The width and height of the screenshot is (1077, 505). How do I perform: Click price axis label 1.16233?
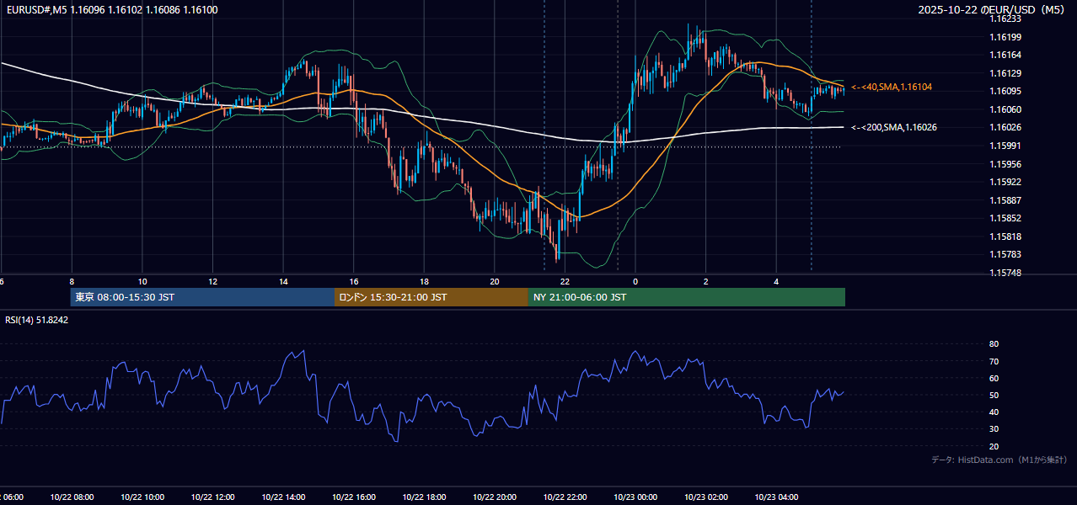point(1005,19)
